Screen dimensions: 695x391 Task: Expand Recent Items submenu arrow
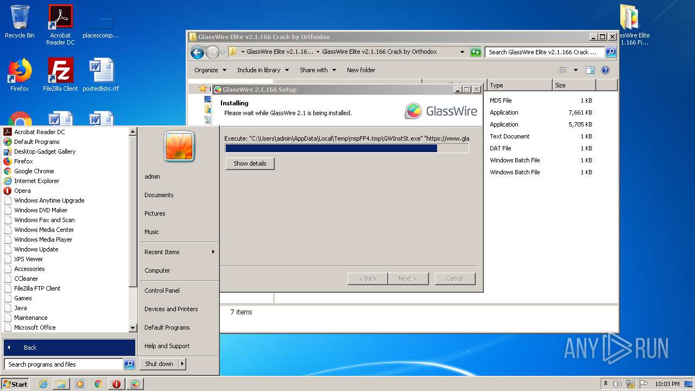coord(213,252)
